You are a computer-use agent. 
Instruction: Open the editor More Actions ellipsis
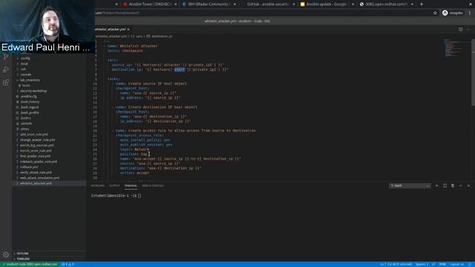(468, 30)
